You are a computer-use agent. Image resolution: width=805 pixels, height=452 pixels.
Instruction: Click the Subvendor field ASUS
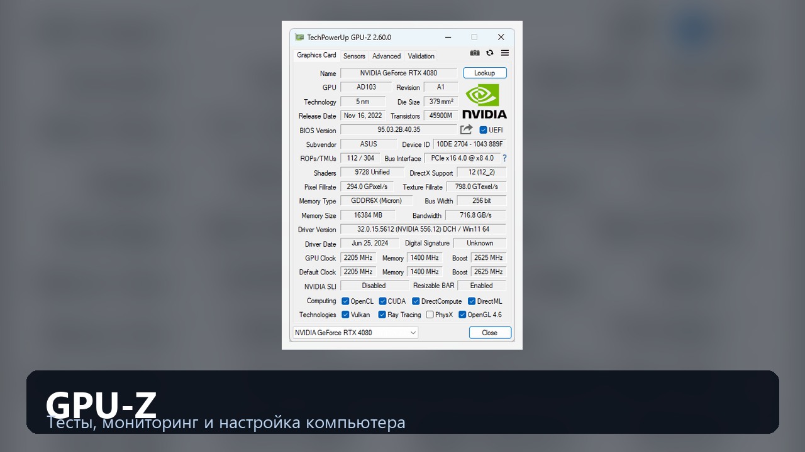369,144
